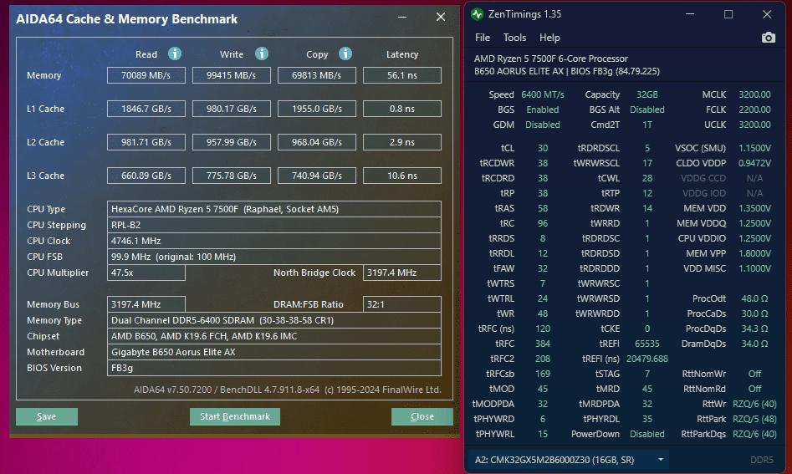
Task: Expand the A2 memory module dropdown
Action: 569,460
